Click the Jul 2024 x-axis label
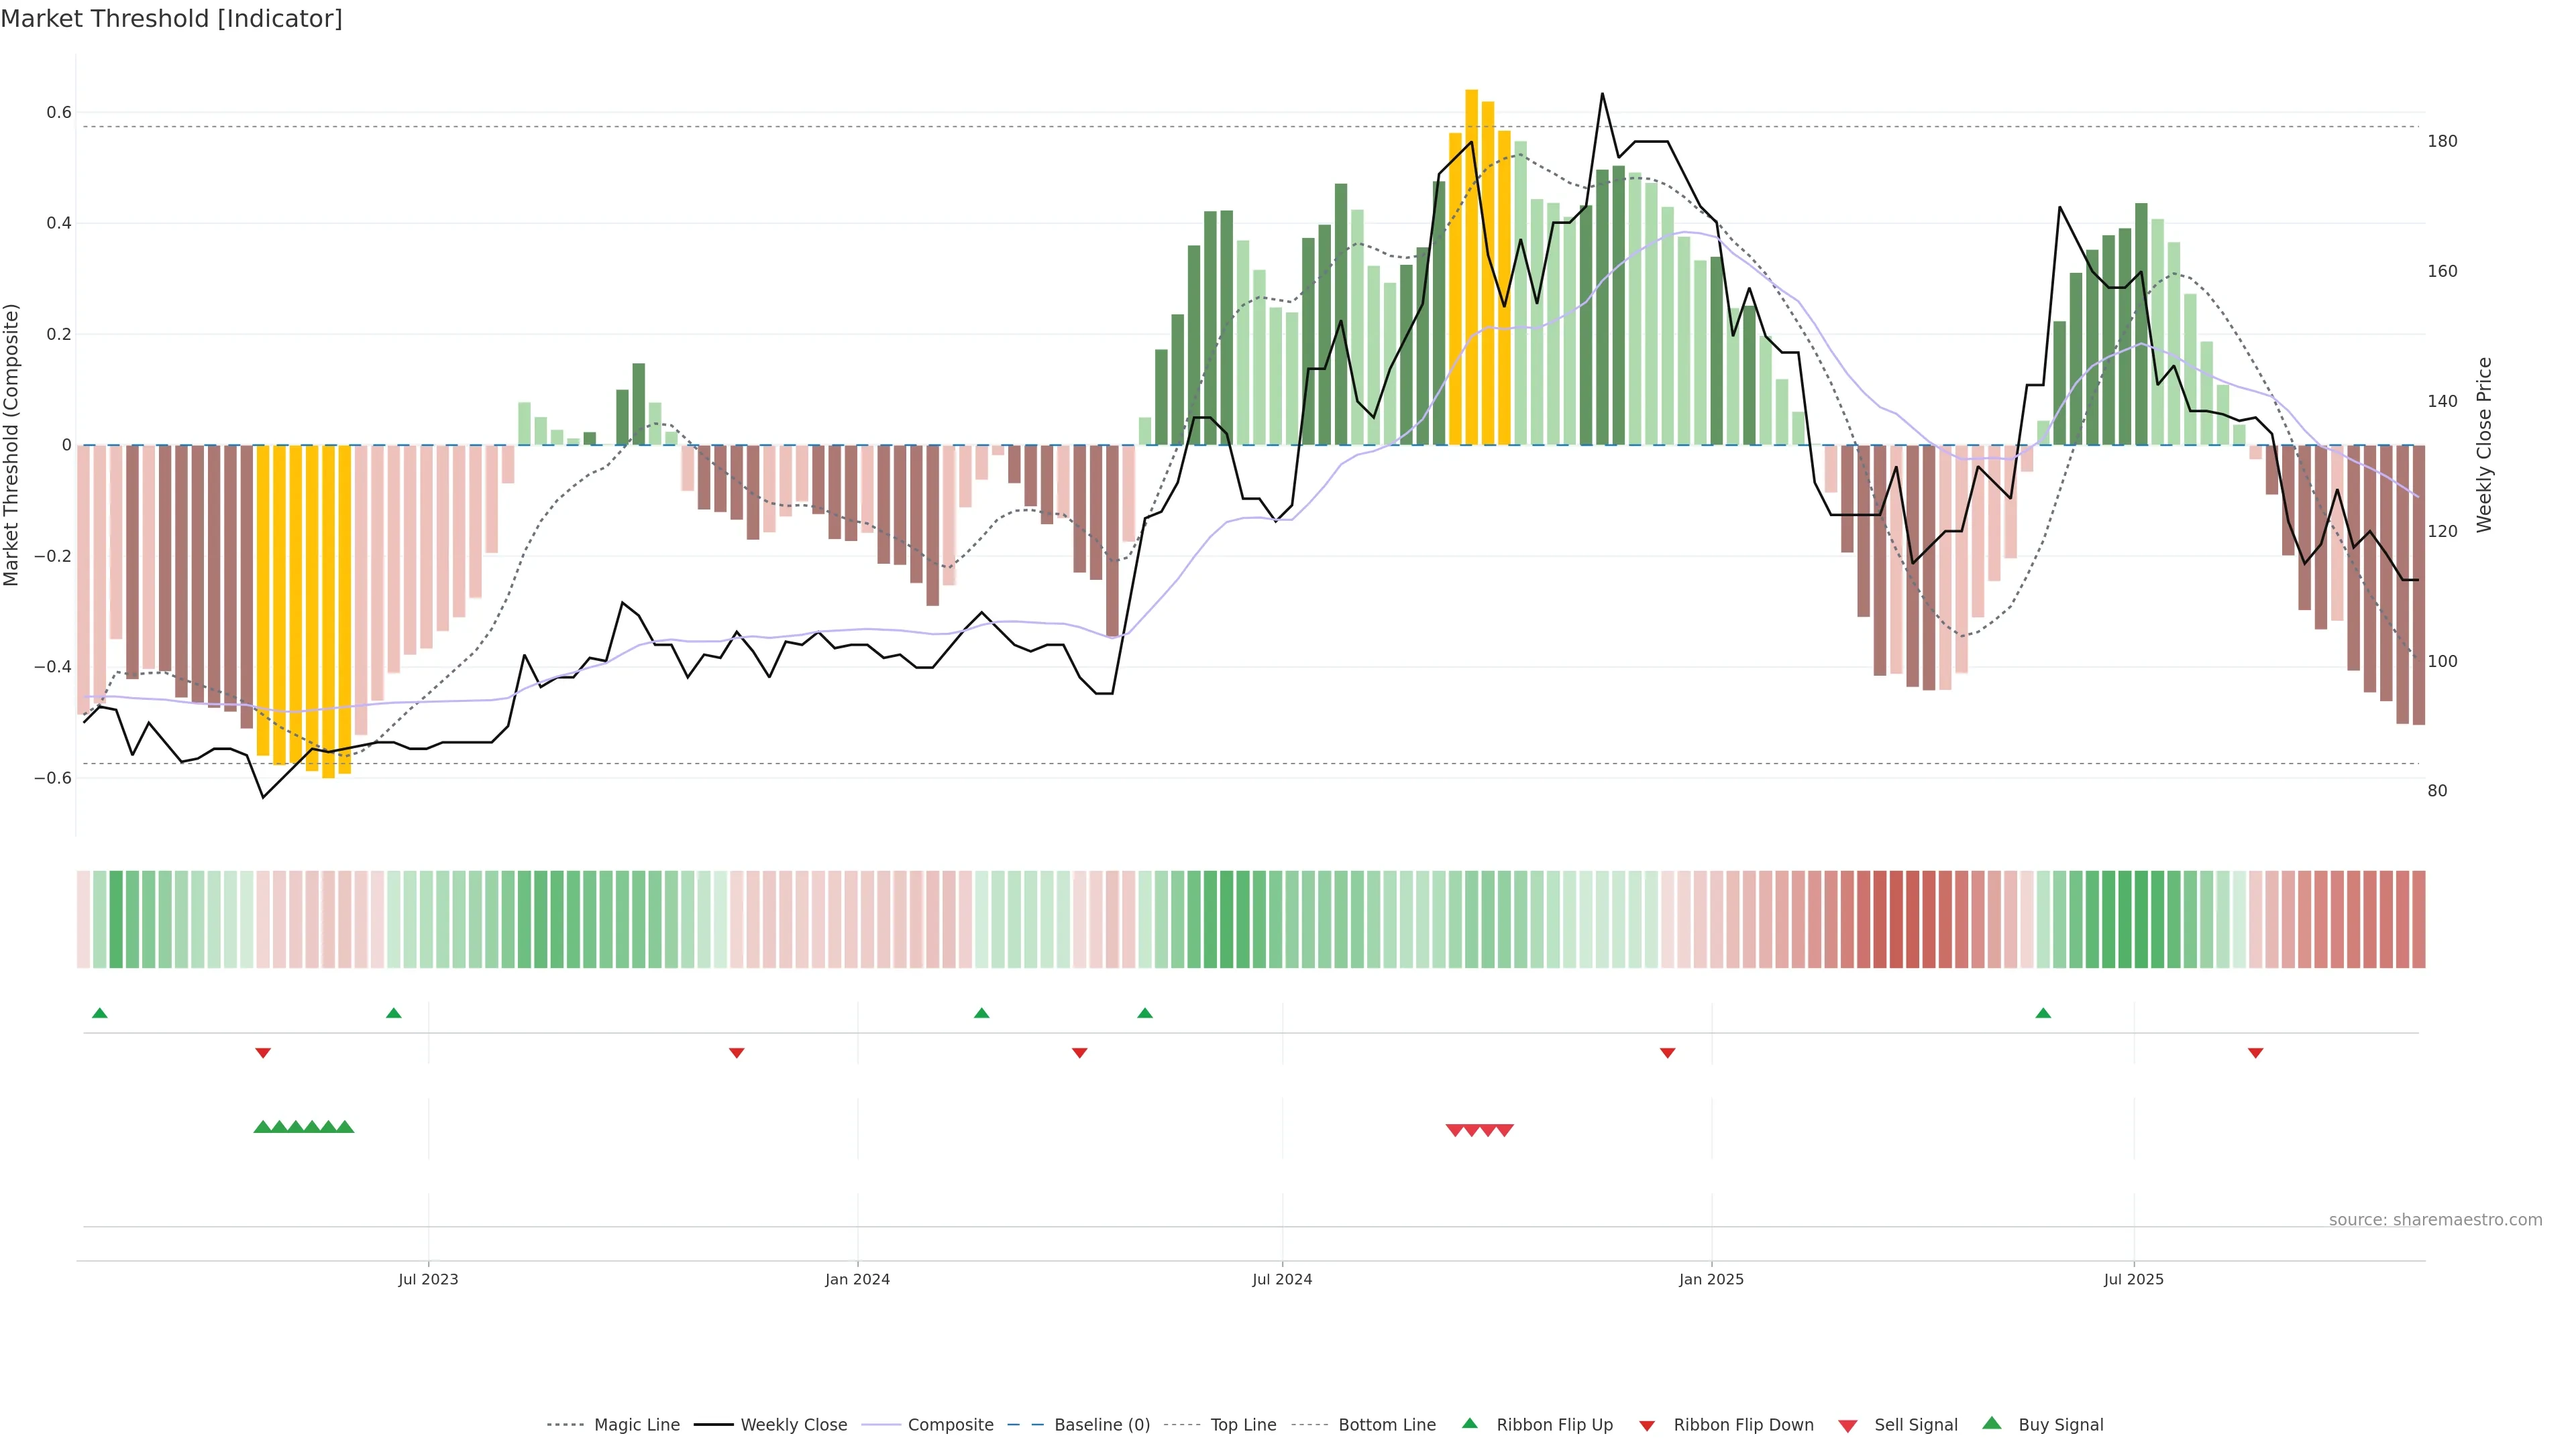The width and height of the screenshot is (2576, 1448). [x=1282, y=1279]
